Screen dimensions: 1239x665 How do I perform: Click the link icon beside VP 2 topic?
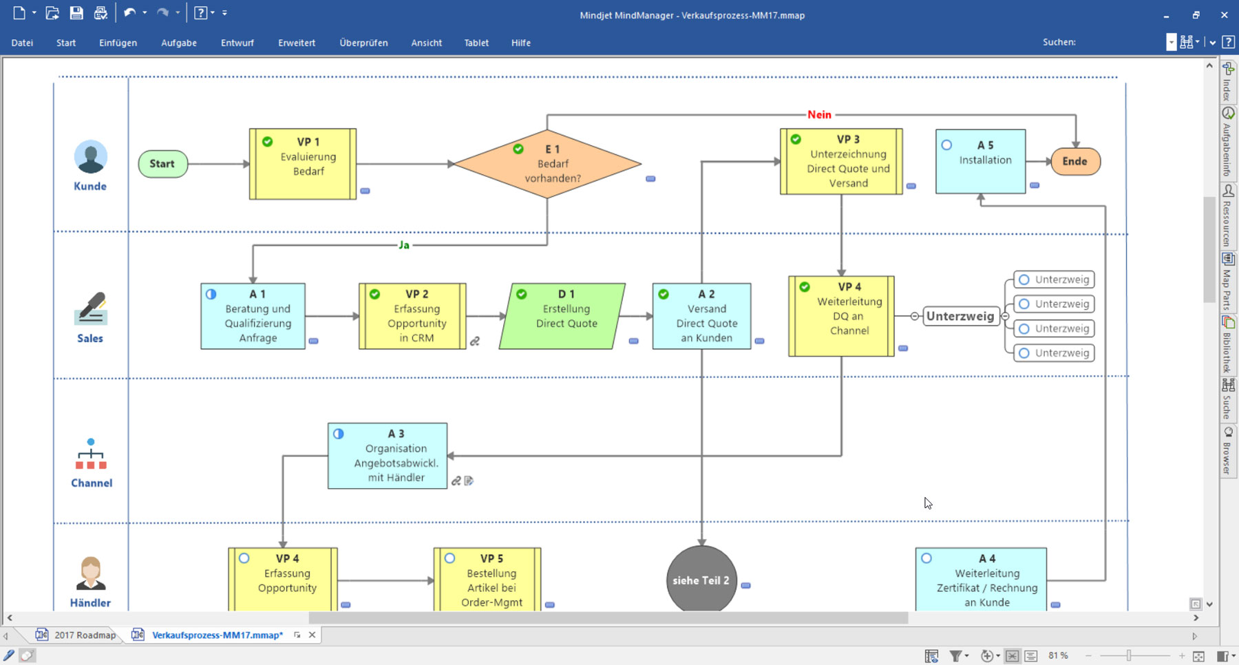point(475,341)
